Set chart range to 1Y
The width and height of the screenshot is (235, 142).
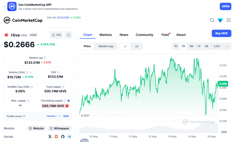tap(199, 46)
